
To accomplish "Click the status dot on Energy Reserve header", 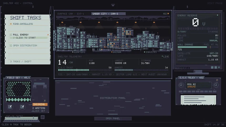I will pyautogui.click(x=218, y=15).
